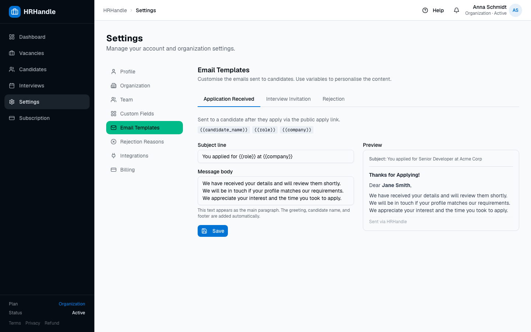Open the Refund link in the footer

(52, 323)
